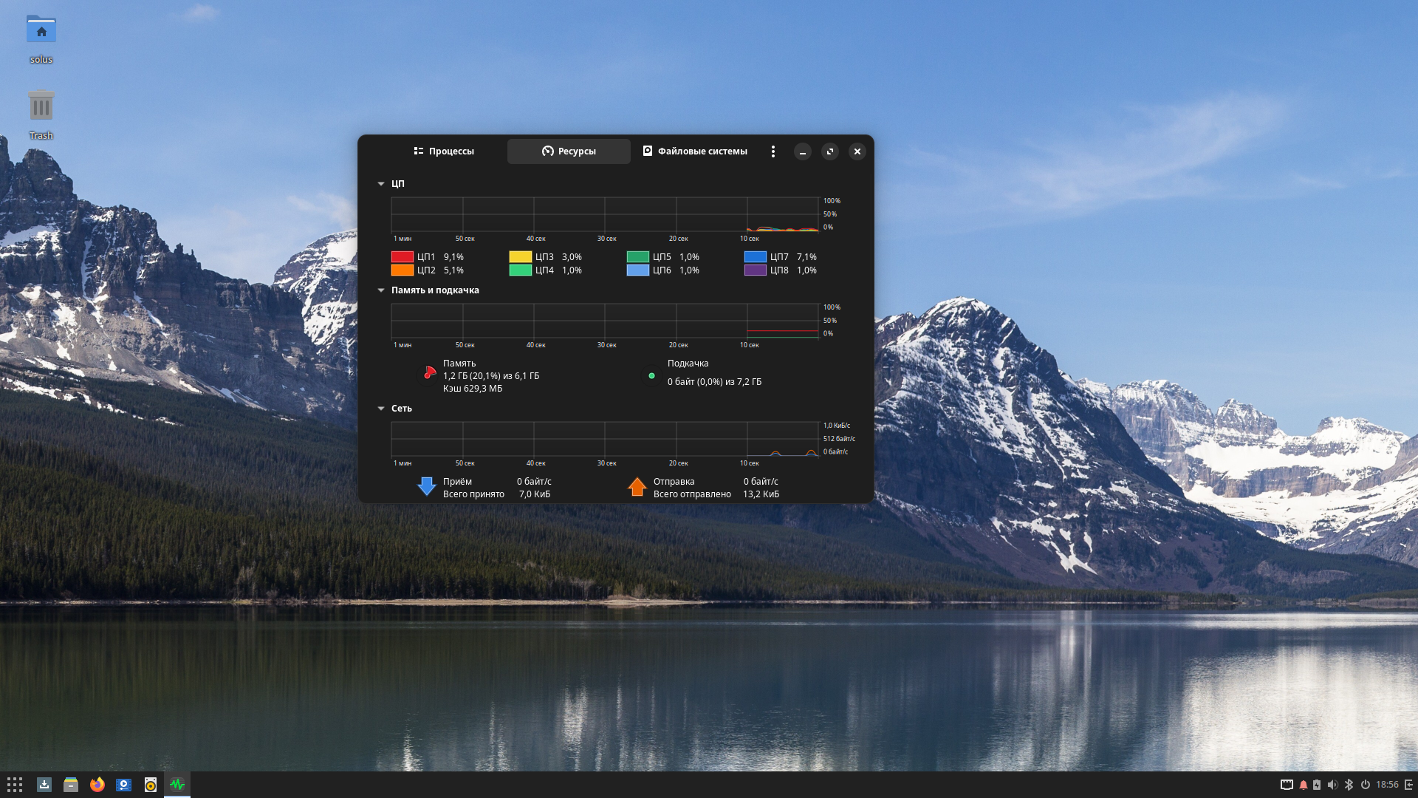Screen dimensions: 1418x798
Task: Open the Budgie applications menu
Action: click(15, 785)
